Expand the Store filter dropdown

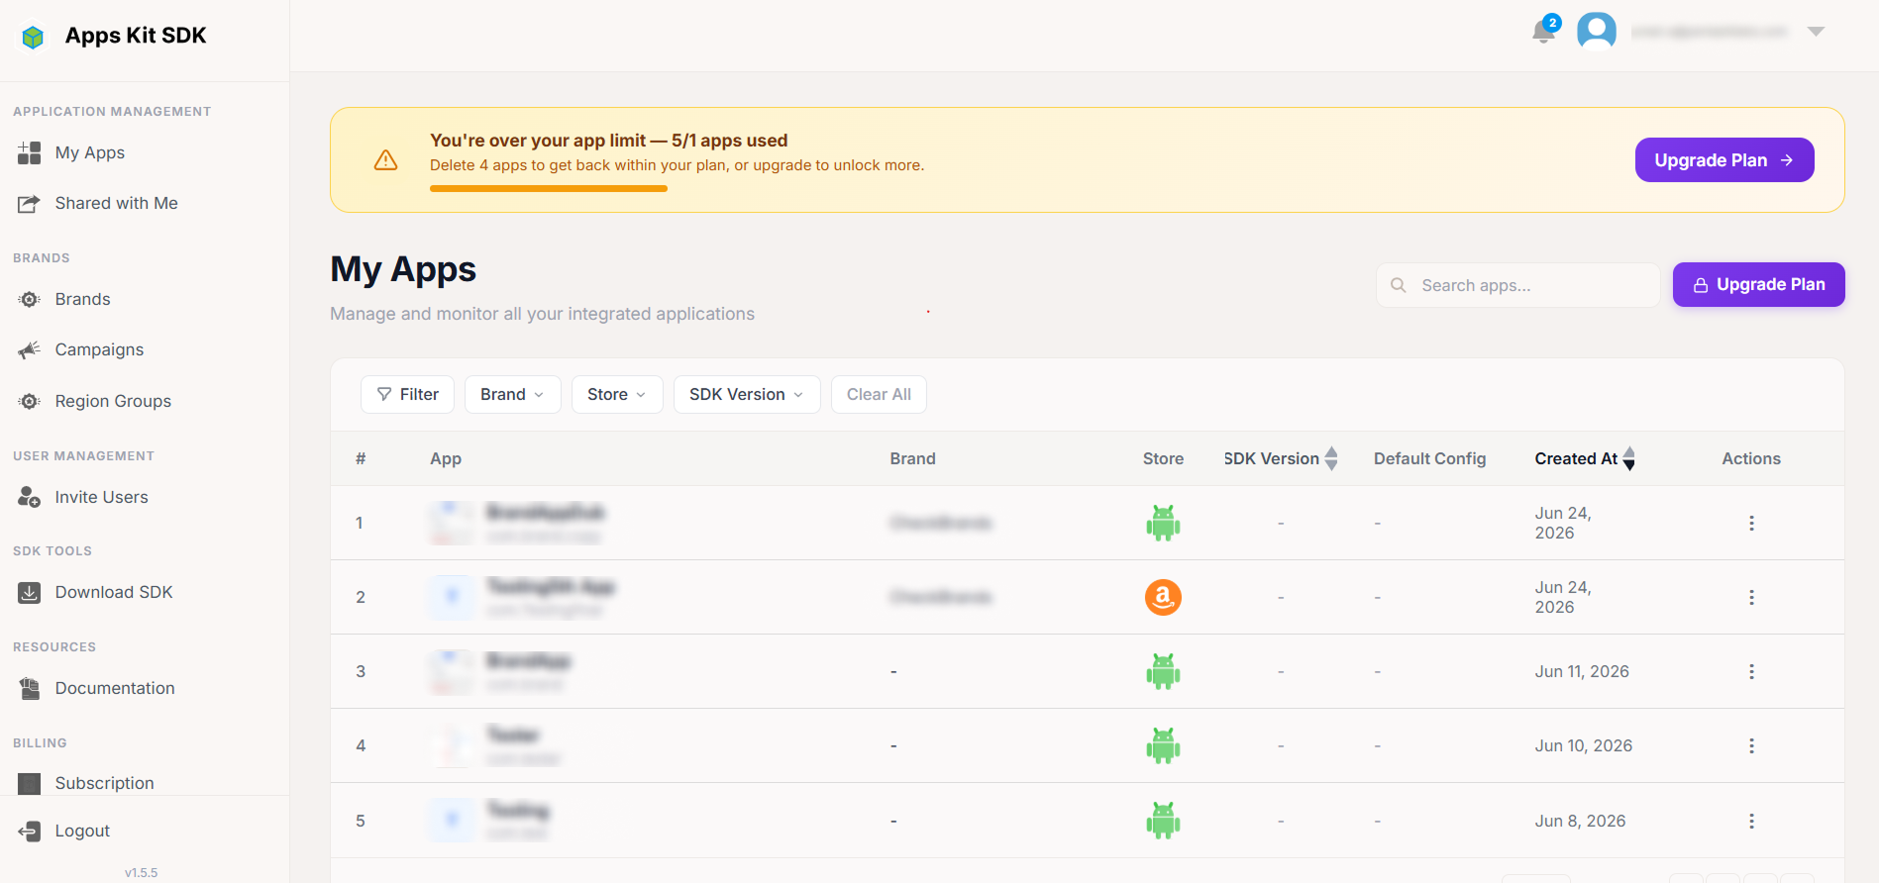(616, 394)
